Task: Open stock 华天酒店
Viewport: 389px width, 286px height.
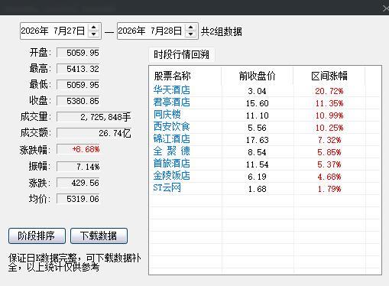Action: coord(172,90)
